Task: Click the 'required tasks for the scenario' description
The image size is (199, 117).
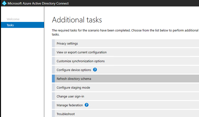Action: (125, 32)
